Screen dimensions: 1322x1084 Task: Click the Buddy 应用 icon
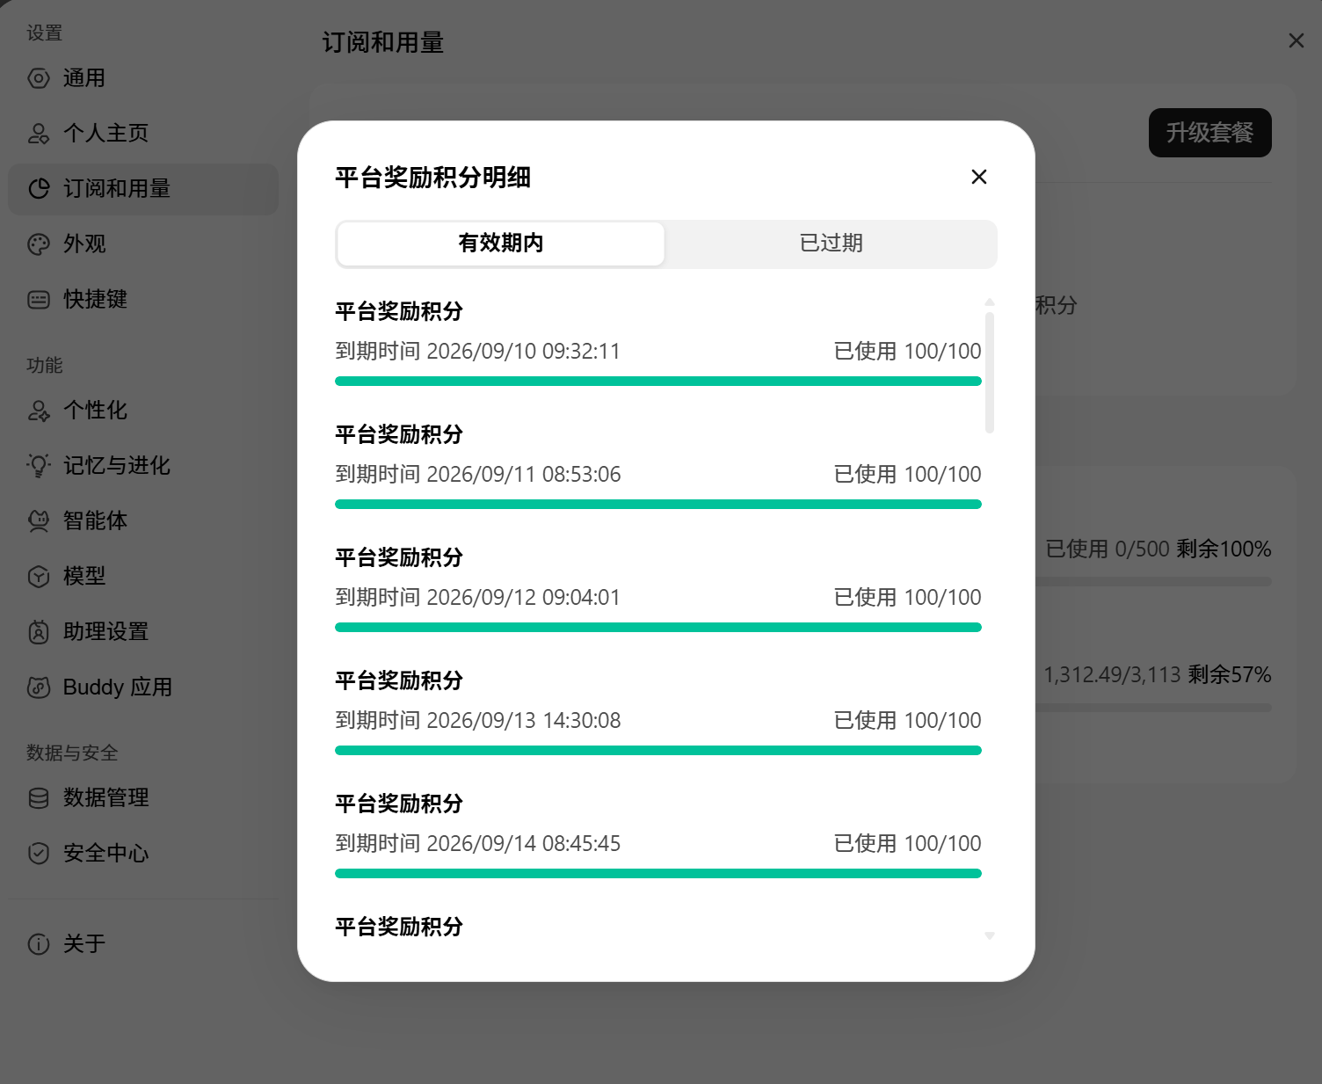point(39,688)
